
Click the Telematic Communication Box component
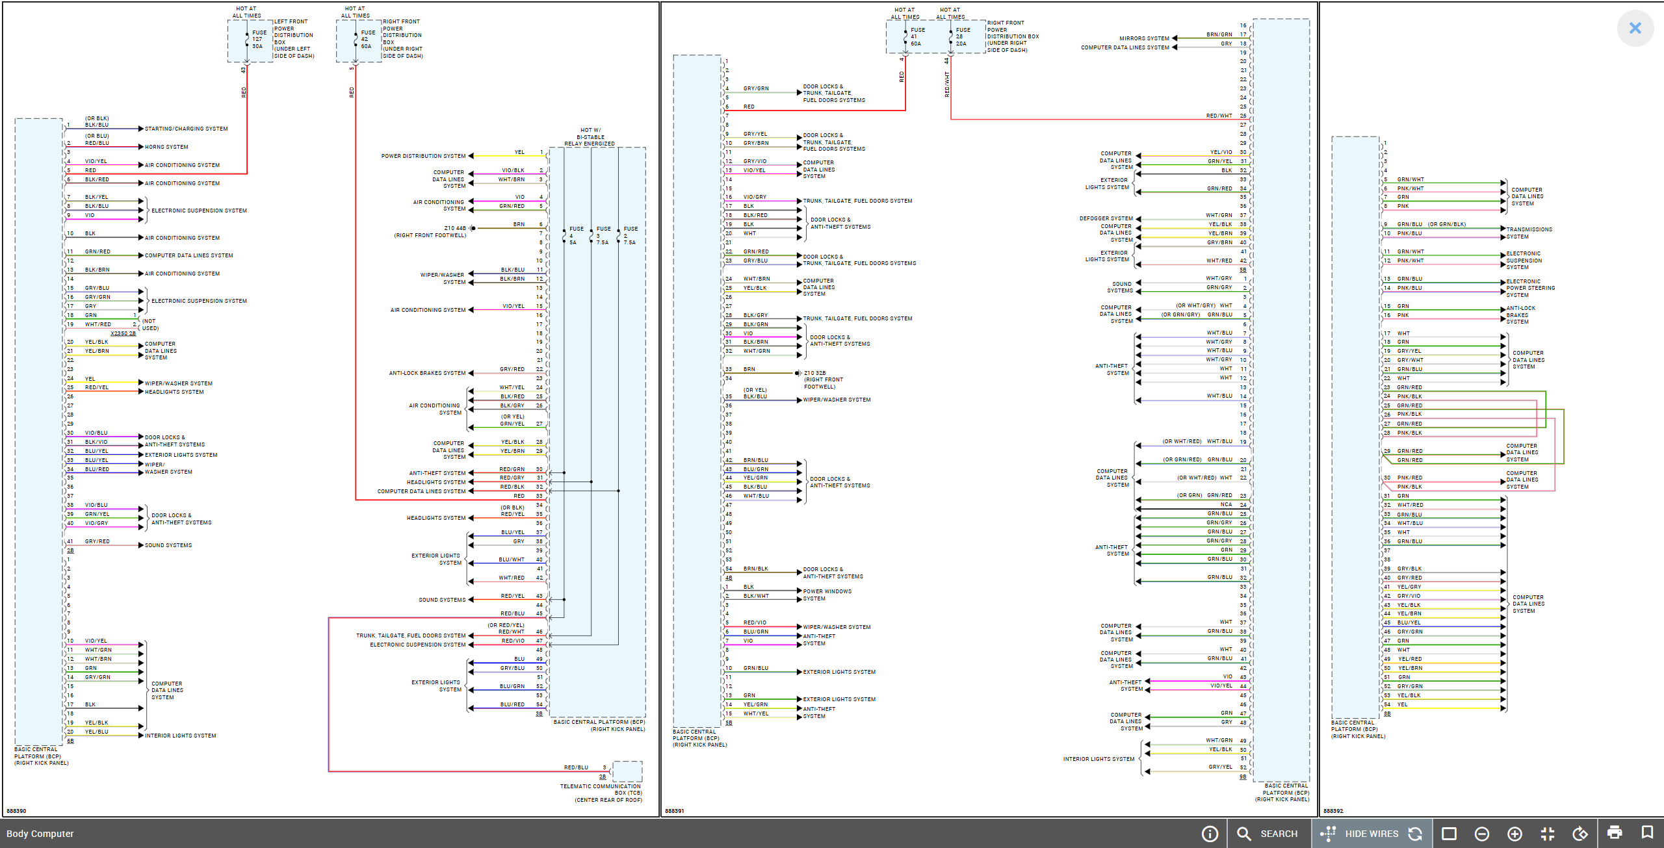click(627, 771)
